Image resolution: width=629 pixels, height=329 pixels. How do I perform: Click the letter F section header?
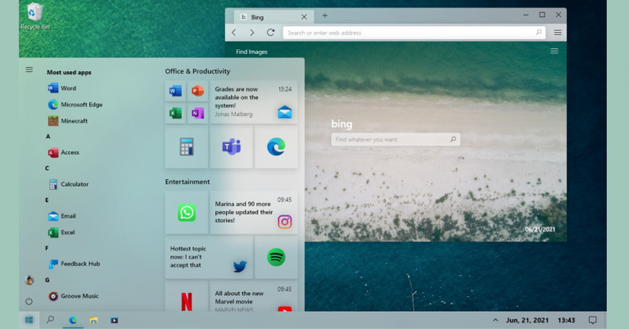[47, 248]
